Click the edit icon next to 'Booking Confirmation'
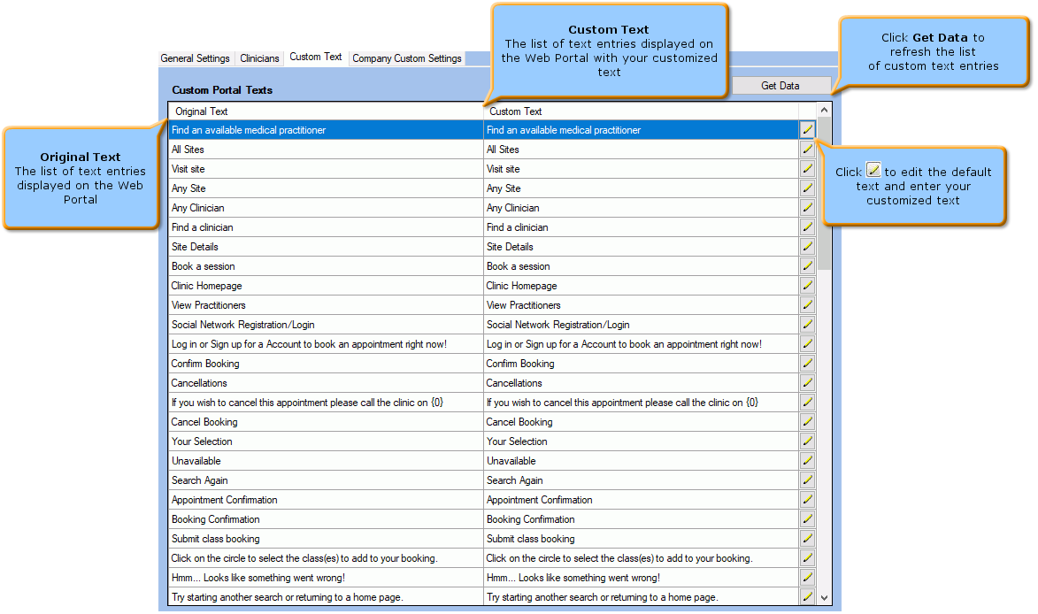Viewport: 1038px width, 614px height. 807,518
